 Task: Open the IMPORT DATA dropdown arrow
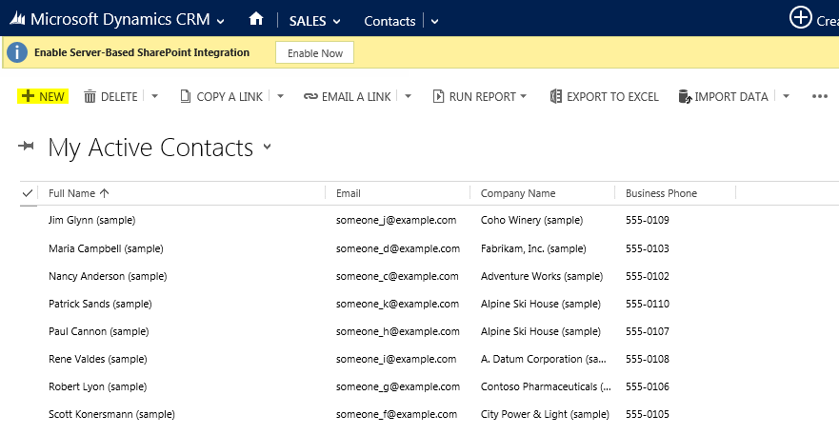click(x=786, y=96)
